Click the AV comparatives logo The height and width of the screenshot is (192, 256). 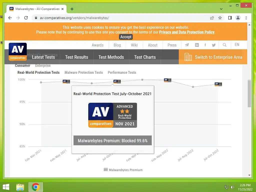(18, 51)
